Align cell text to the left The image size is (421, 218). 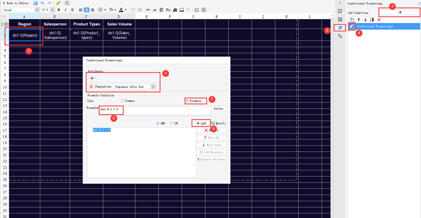tap(81, 10)
